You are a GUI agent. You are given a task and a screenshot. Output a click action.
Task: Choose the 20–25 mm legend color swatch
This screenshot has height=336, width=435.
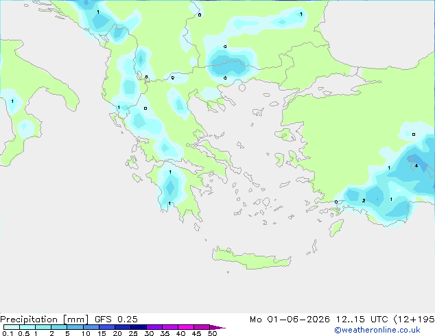[123, 327]
